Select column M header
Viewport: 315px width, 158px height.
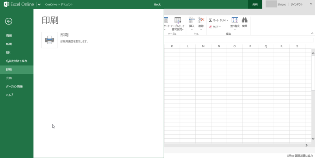(x=203, y=46)
